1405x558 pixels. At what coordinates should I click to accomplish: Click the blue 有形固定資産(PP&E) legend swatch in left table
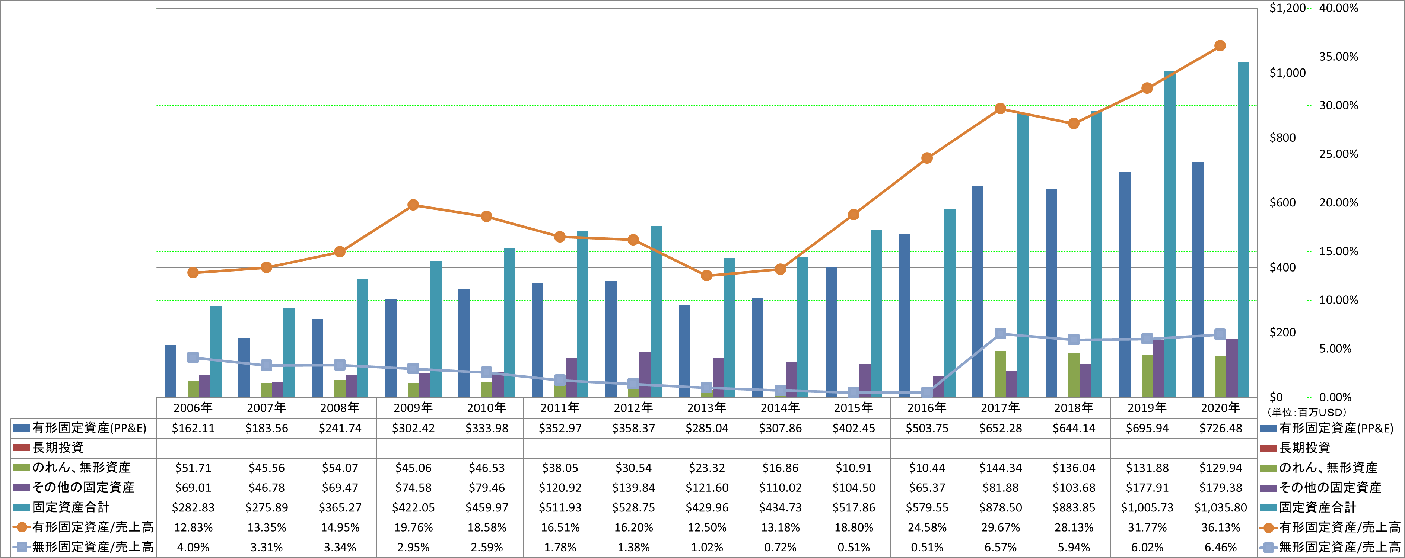pyautogui.click(x=21, y=428)
